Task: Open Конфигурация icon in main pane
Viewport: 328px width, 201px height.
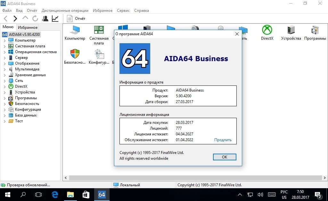Action: [x=99, y=56]
